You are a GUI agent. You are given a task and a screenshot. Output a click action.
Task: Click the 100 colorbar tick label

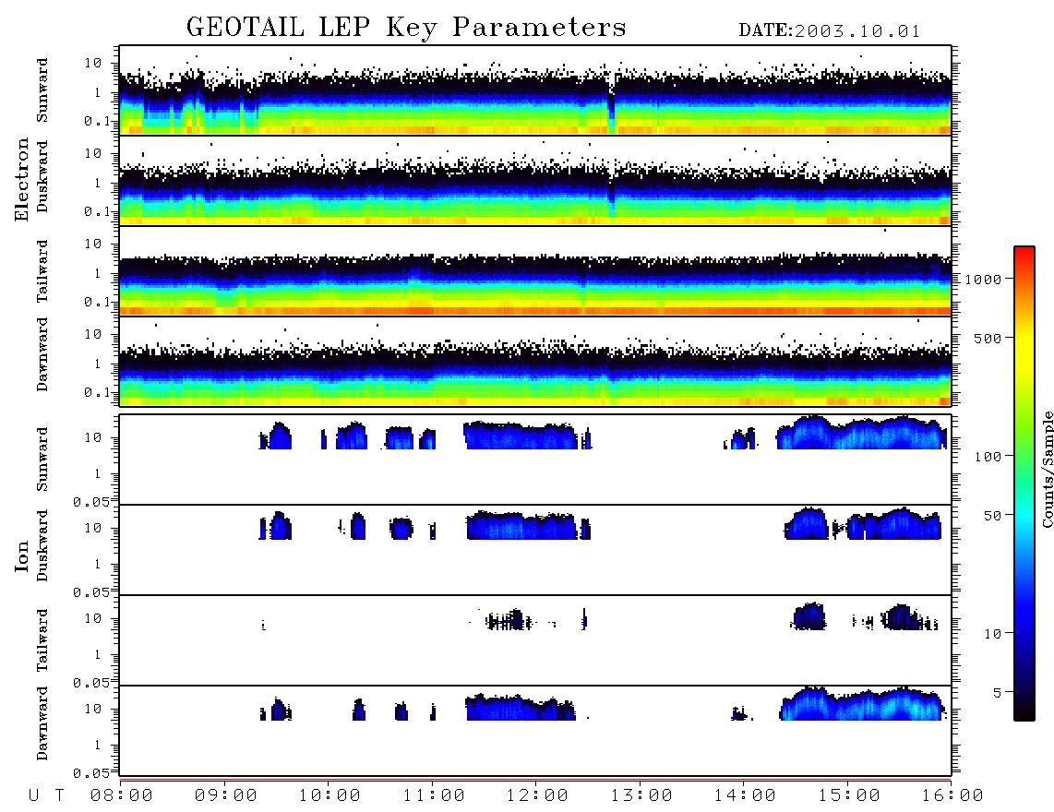click(x=988, y=457)
